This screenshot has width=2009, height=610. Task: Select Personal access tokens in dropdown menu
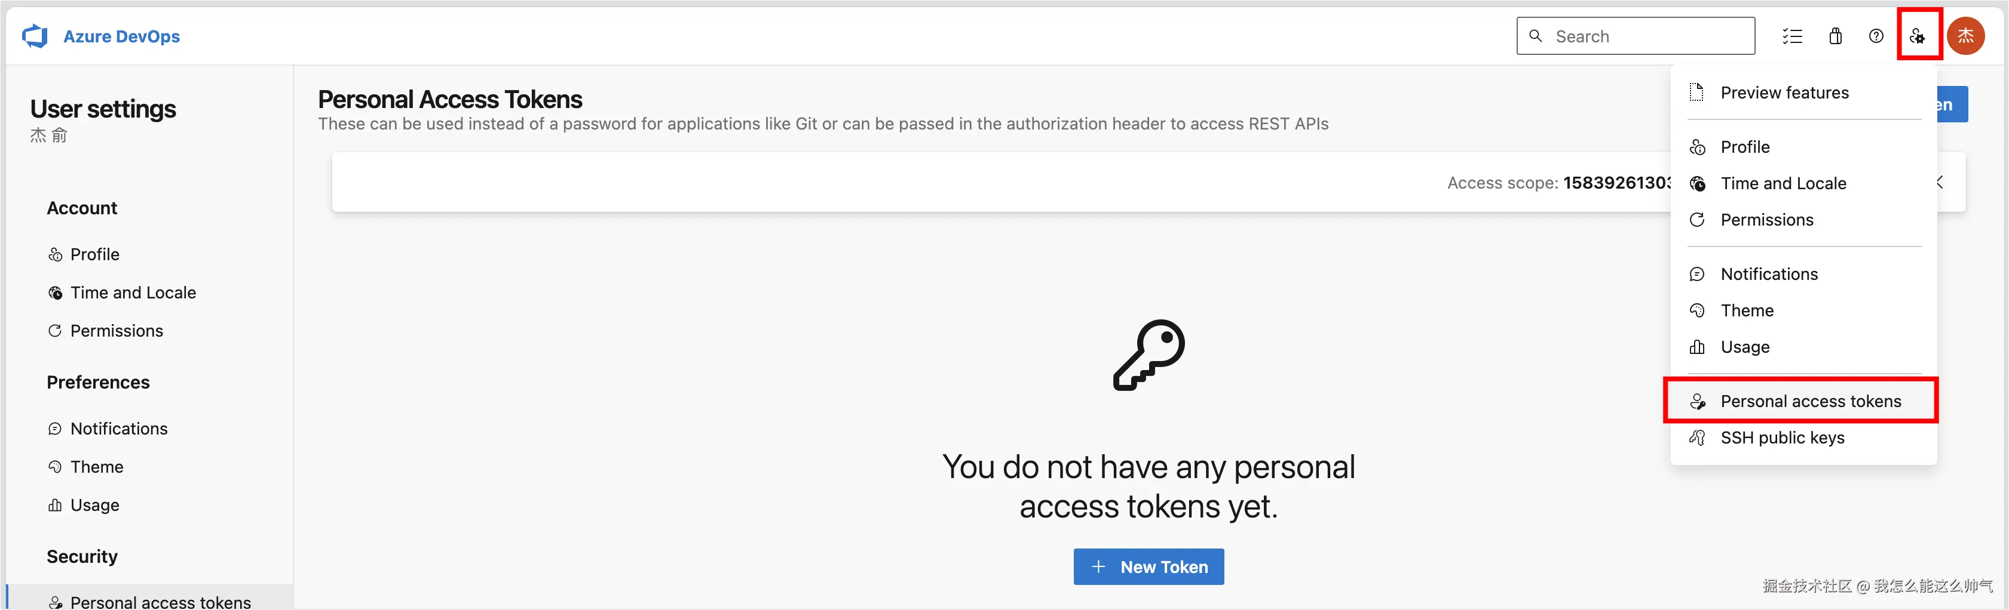click(1802, 401)
